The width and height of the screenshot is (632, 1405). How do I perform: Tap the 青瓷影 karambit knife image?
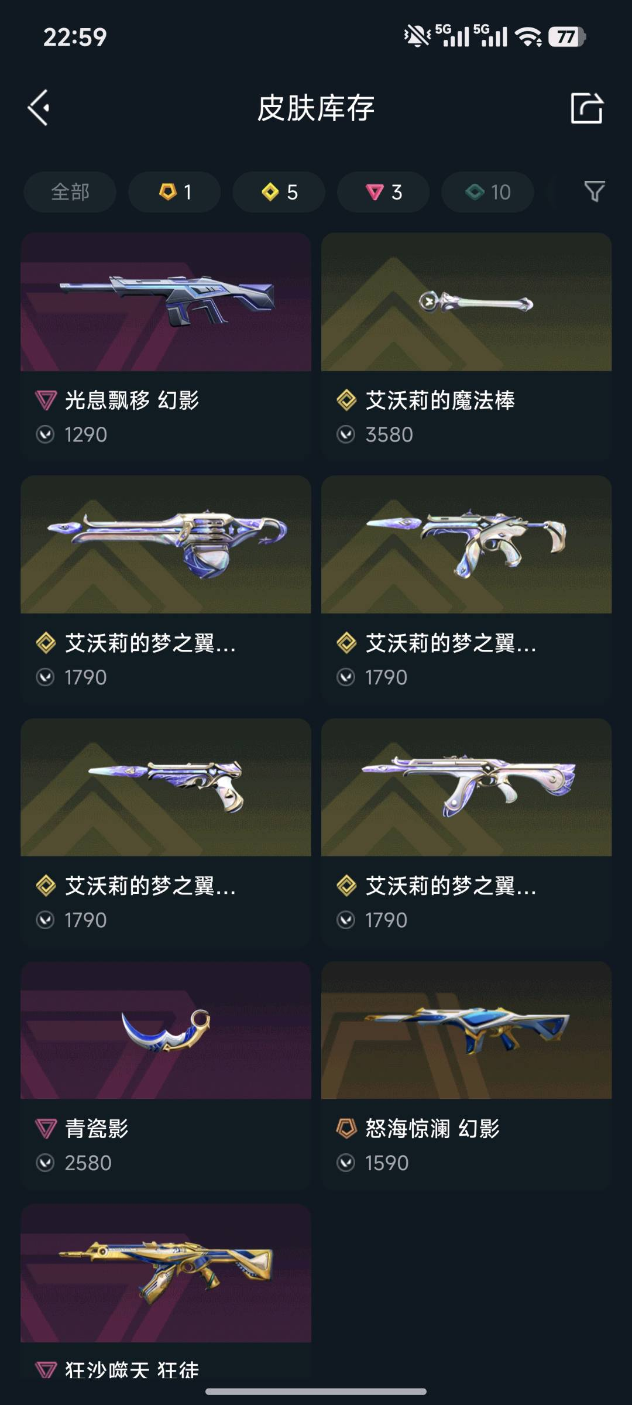pyautogui.click(x=166, y=1030)
